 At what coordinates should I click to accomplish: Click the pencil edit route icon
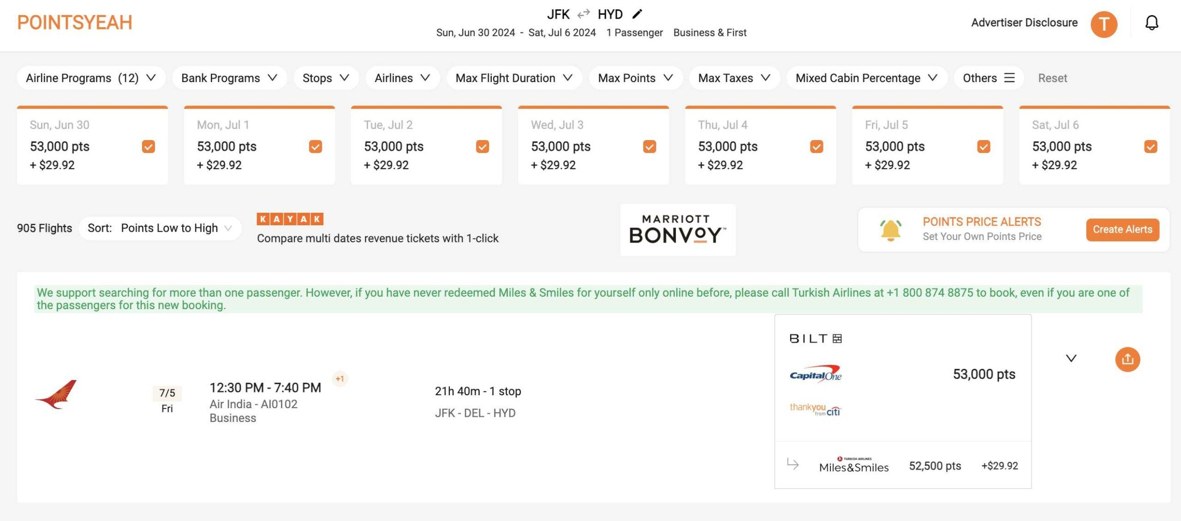pyautogui.click(x=637, y=14)
